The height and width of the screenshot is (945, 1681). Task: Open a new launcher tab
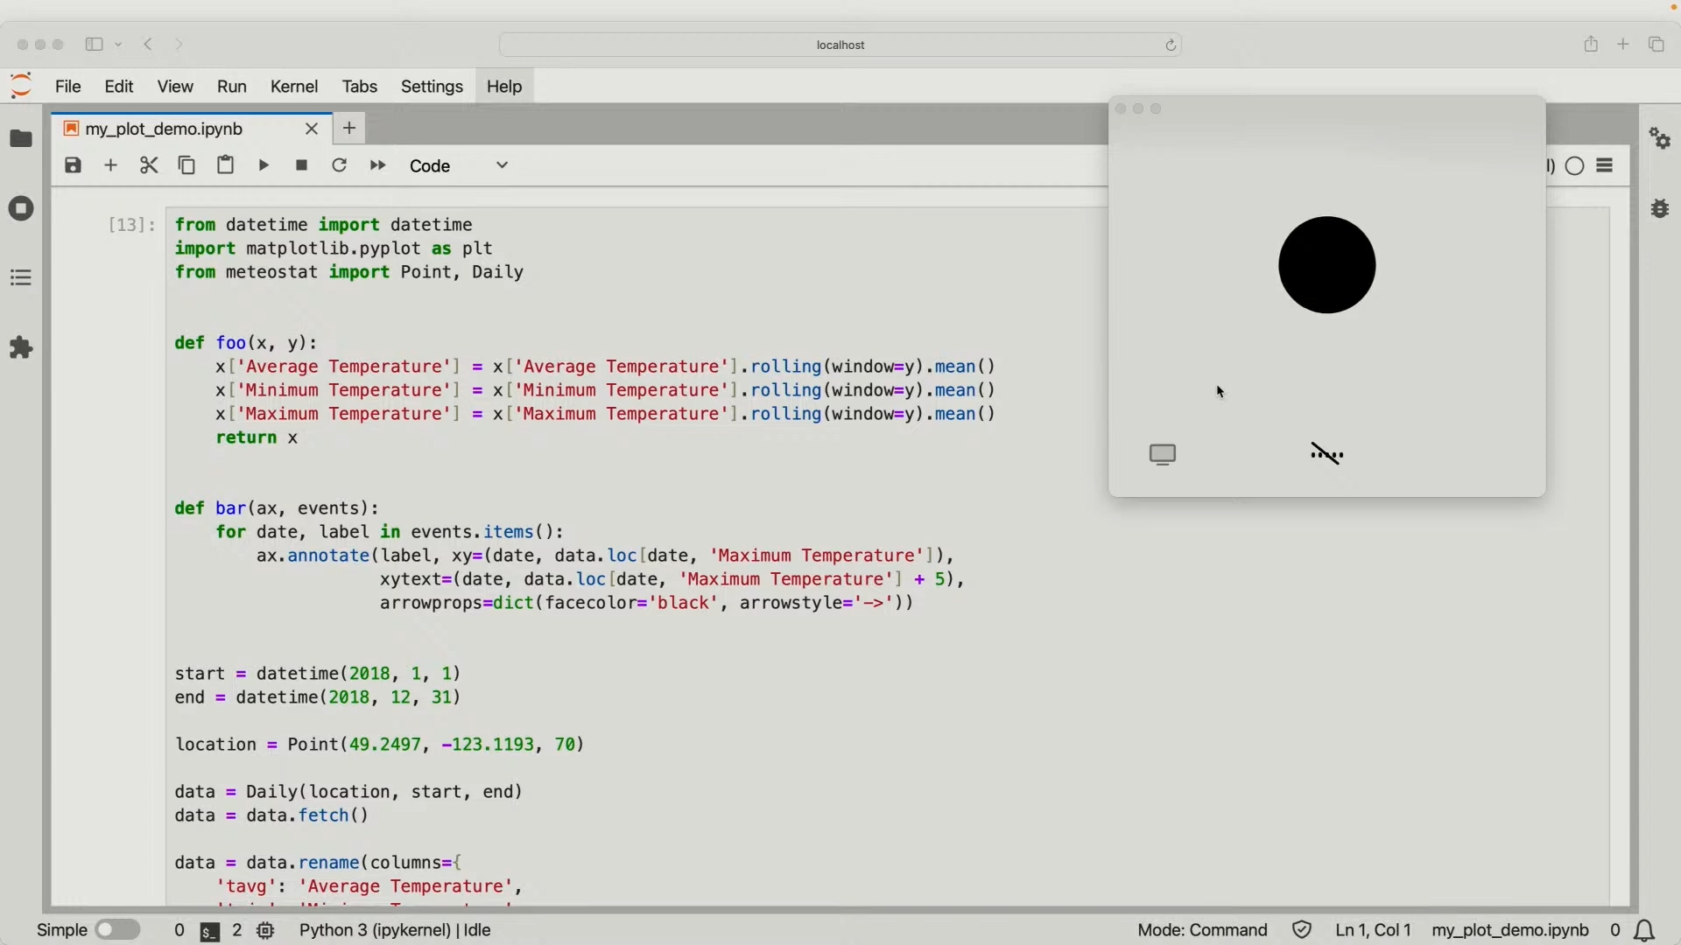(349, 129)
